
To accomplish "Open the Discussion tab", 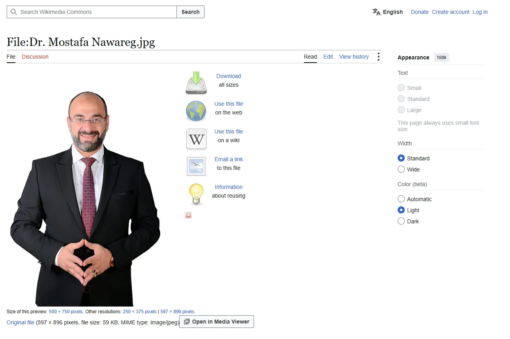I will [35, 57].
